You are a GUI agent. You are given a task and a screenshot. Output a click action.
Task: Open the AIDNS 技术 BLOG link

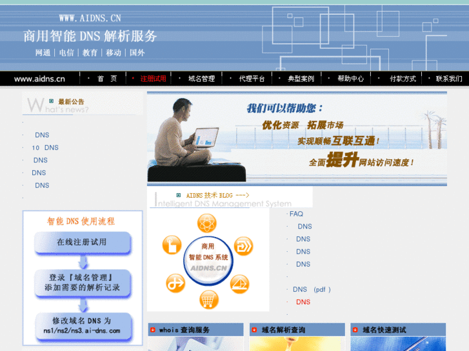click(x=217, y=195)
